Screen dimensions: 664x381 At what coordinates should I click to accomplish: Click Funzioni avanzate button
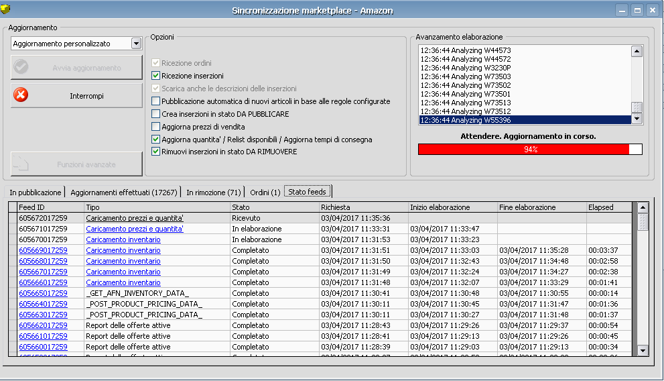[x=76, y=164]
